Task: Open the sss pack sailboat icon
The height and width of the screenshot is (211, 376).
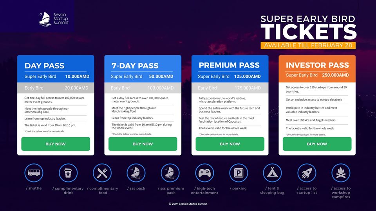Action: (136, 173)
